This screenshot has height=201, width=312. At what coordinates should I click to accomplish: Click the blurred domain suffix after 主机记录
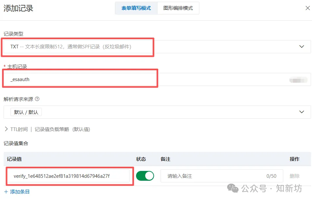[x=298, y=79]
